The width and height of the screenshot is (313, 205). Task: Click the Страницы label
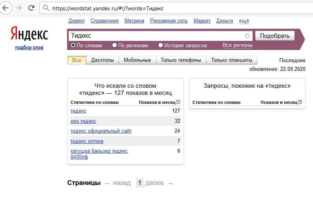coord(84,183)
